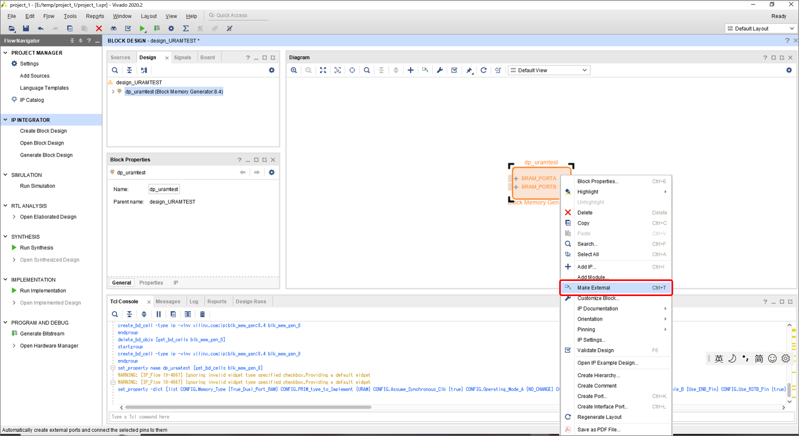This screenshot has height=436, width=799.
Task: Click Regenerate Layout circular arrow in Diagram toolbar
Action: (x=483, y=70)
